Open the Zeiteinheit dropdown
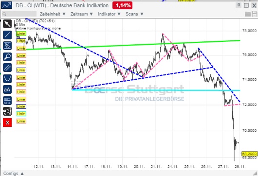 (x=53, y=14)
